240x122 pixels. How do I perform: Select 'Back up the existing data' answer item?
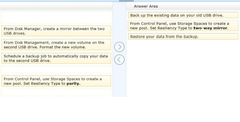point(183,15)
